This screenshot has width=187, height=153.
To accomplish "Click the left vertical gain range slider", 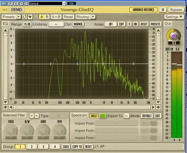I will point(5,66).
